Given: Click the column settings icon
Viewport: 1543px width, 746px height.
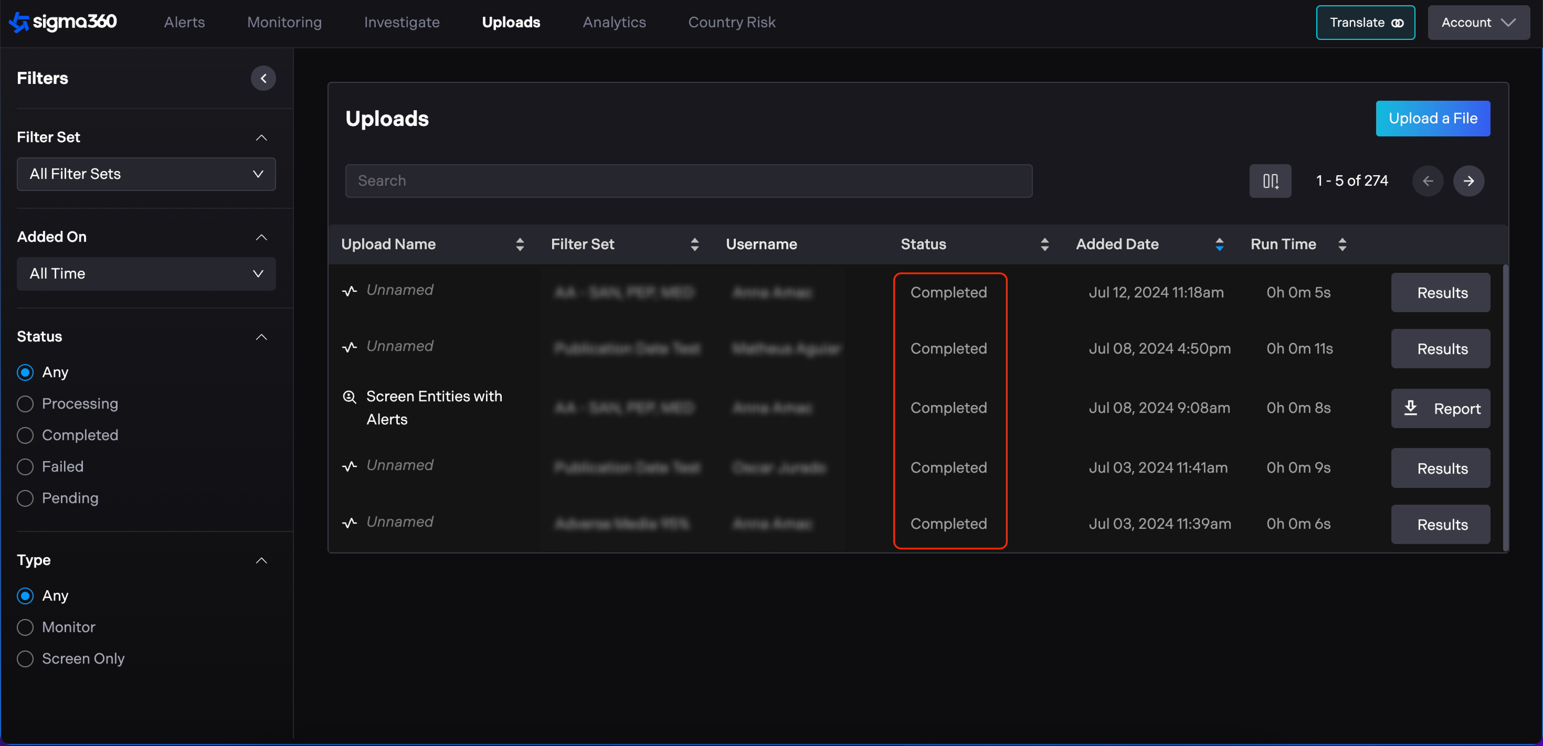Looking at the screenshot, I should pyautogui.click(x=1270, y=181).
